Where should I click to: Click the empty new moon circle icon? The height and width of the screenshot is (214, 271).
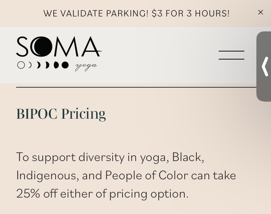(21, 65)
